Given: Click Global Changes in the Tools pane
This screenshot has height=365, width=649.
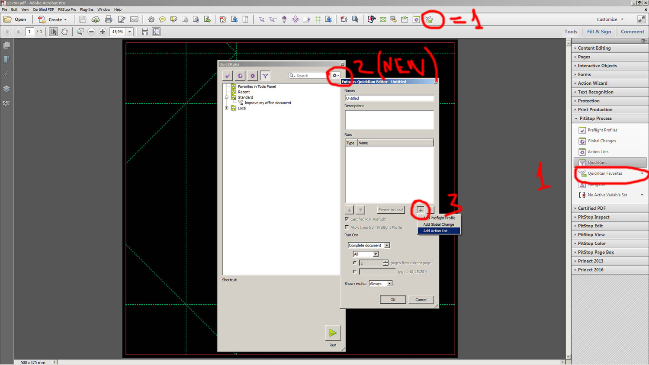Looking at the screenshot, I should pos(601,141).
